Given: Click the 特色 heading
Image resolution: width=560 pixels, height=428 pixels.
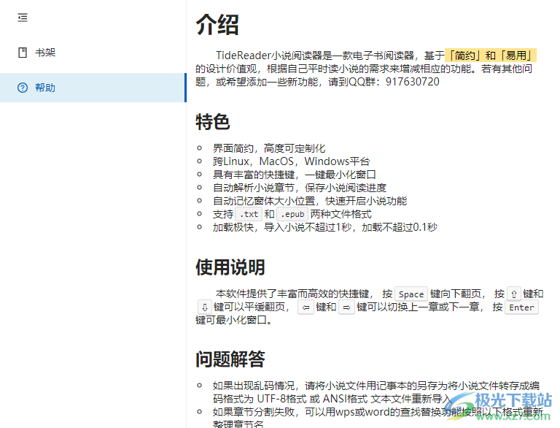Looking at the screenshot, I should (212, 122).
